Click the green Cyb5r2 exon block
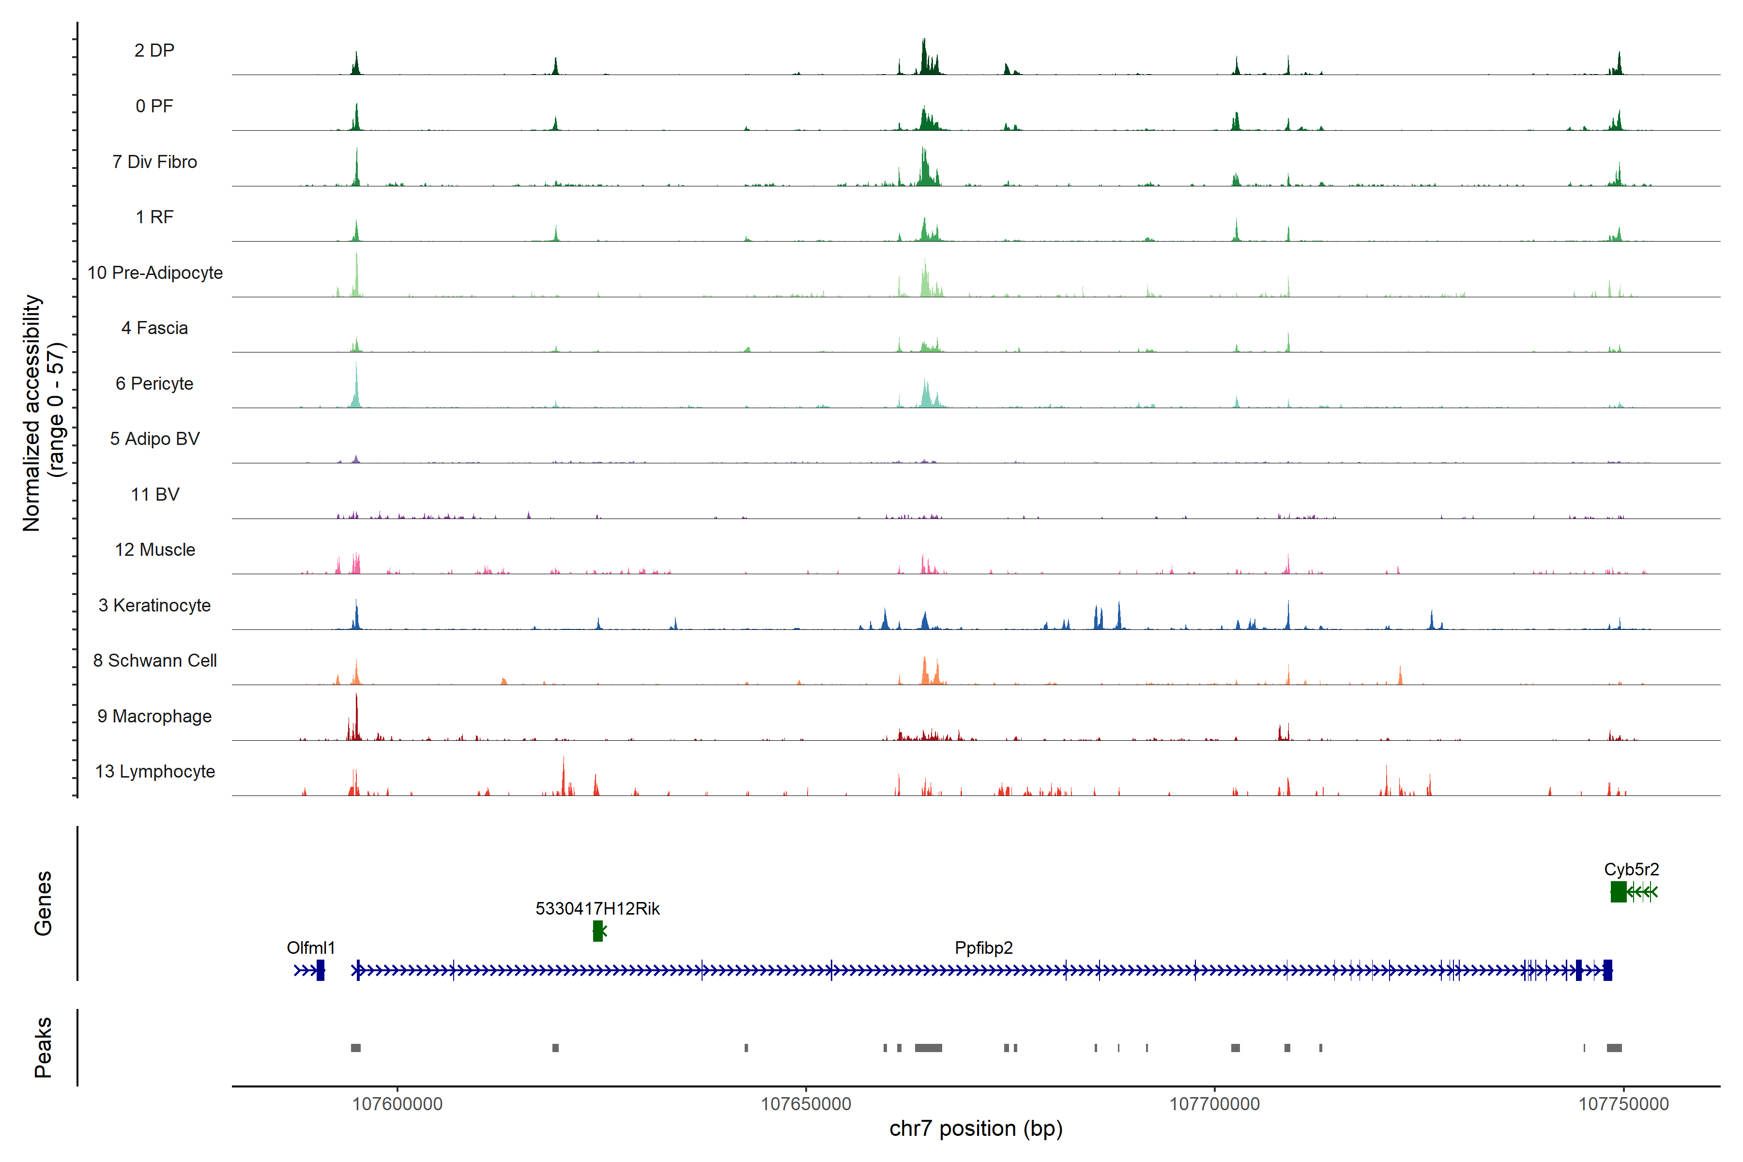The image size is (1743, 1162). coord(1619,892)
